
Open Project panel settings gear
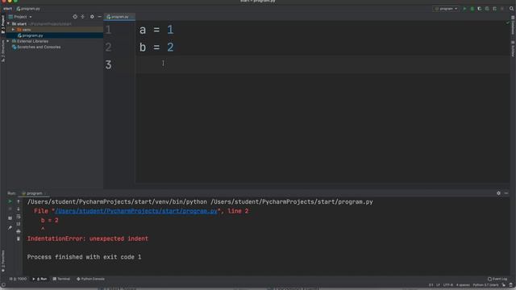pyautogui.click(x=92, y=16)
